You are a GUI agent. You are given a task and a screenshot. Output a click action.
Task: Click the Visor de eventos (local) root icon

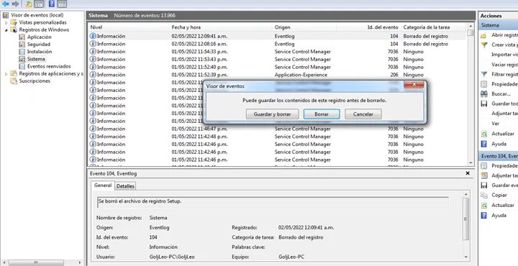[6, 15]
